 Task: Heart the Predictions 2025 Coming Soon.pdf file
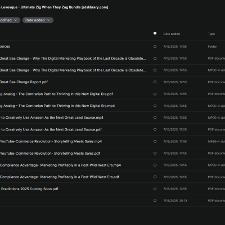(155, 189)
